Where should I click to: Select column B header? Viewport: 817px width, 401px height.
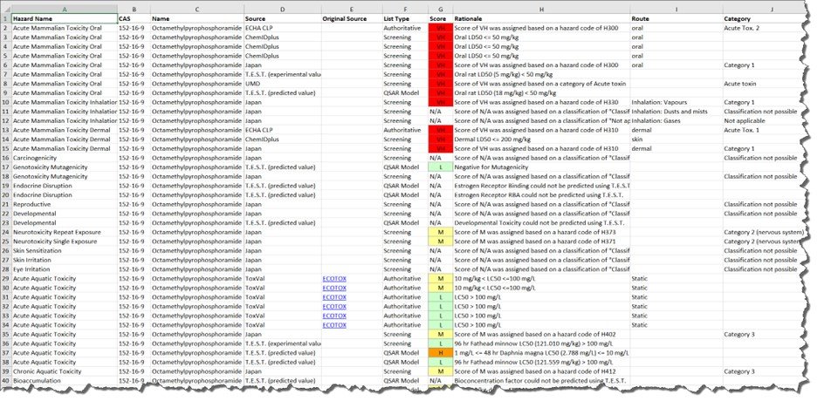click(134, 10)
